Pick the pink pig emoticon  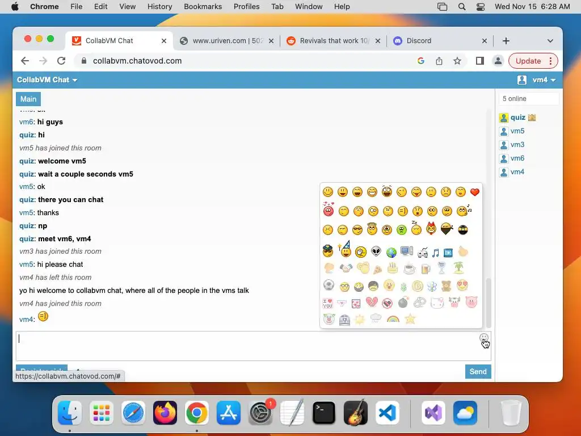[x=471, y=302]
